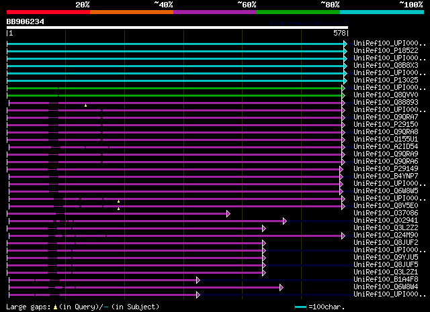Click the purple ~60% identity legend segment
Viewport: 430px width, 312px height.
[215, 12]
